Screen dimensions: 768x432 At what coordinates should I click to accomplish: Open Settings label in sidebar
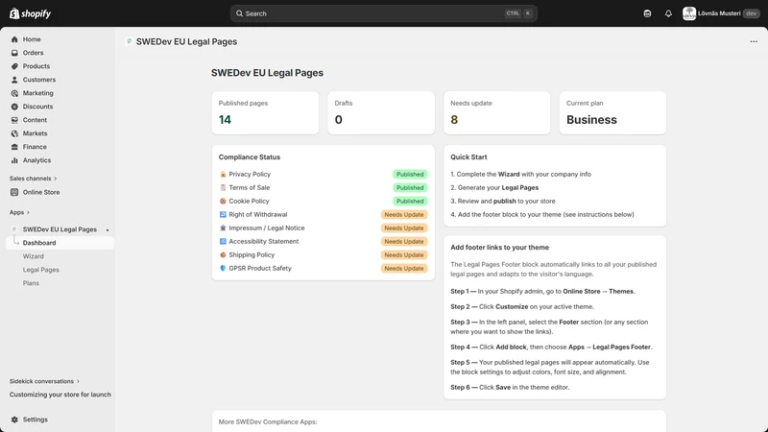[36, 420]
